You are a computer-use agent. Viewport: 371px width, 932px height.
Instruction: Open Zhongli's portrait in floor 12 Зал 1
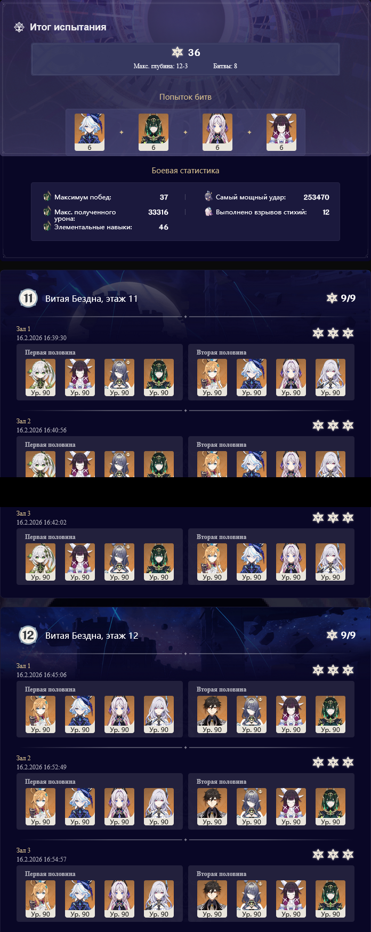[212, 714]
